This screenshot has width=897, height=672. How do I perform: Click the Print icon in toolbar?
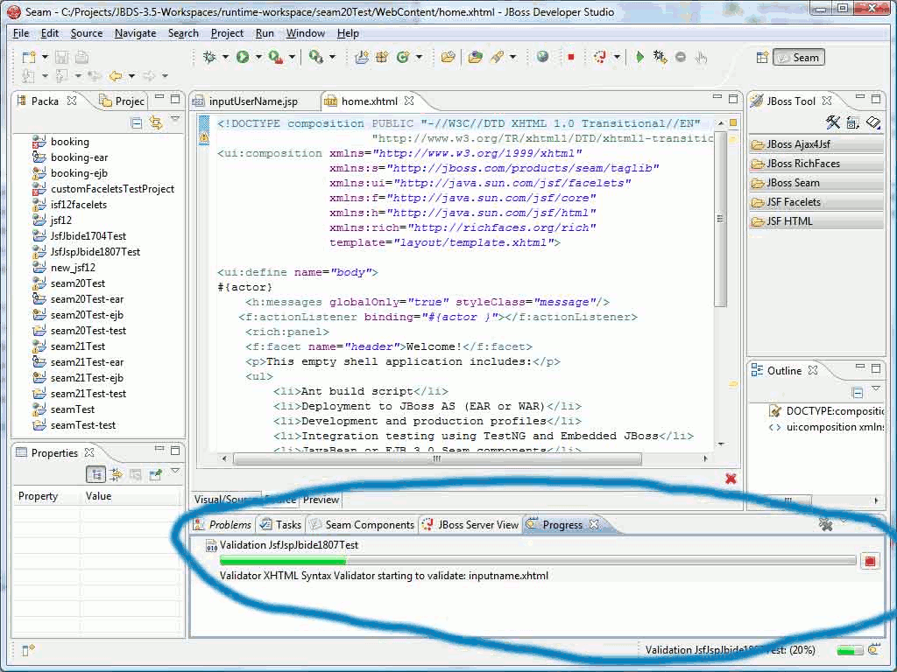81,57
